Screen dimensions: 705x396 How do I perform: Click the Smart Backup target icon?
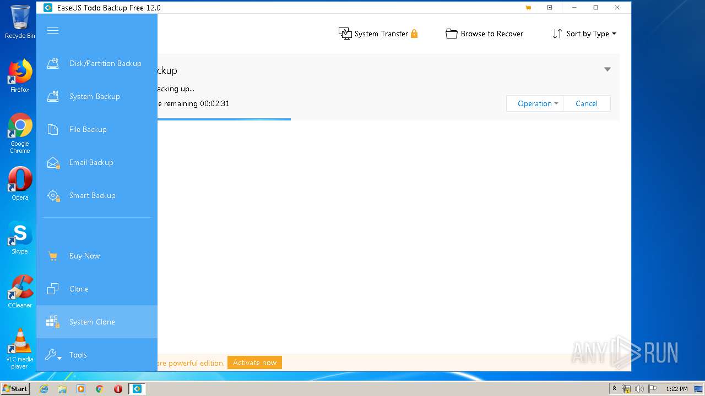coord(53,195)
